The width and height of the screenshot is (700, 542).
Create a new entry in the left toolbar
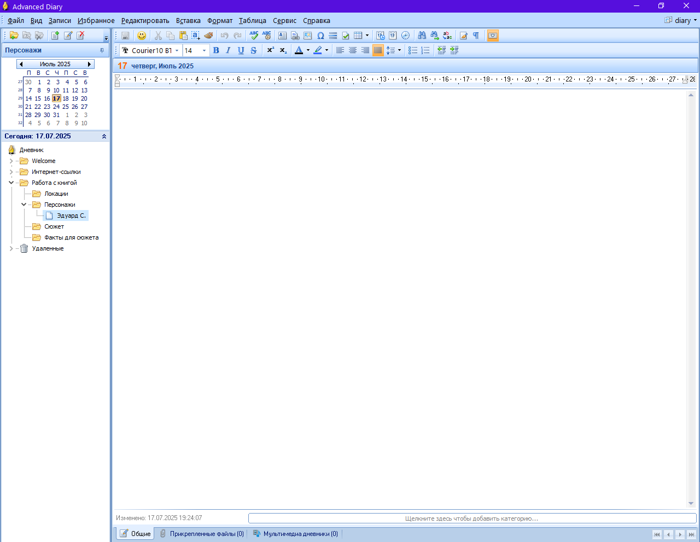click(x=55, y=36)
